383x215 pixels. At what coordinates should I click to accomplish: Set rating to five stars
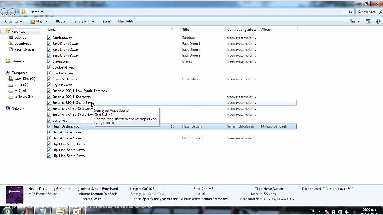(164, 194)
